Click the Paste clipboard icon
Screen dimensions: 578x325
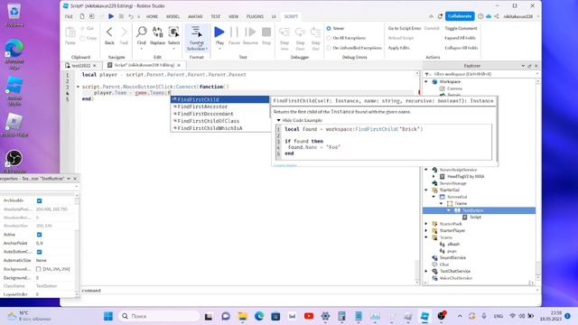coord(70,36)
